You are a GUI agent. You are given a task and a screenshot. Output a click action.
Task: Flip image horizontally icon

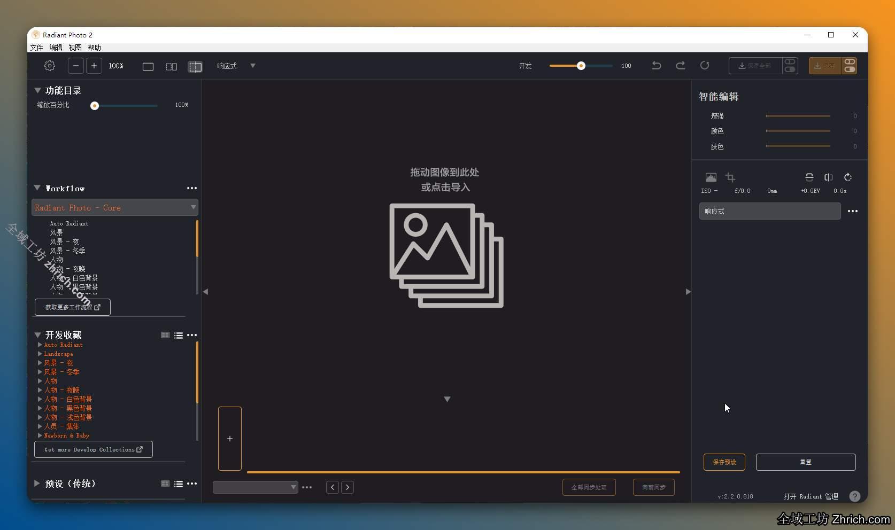point(829,177)
